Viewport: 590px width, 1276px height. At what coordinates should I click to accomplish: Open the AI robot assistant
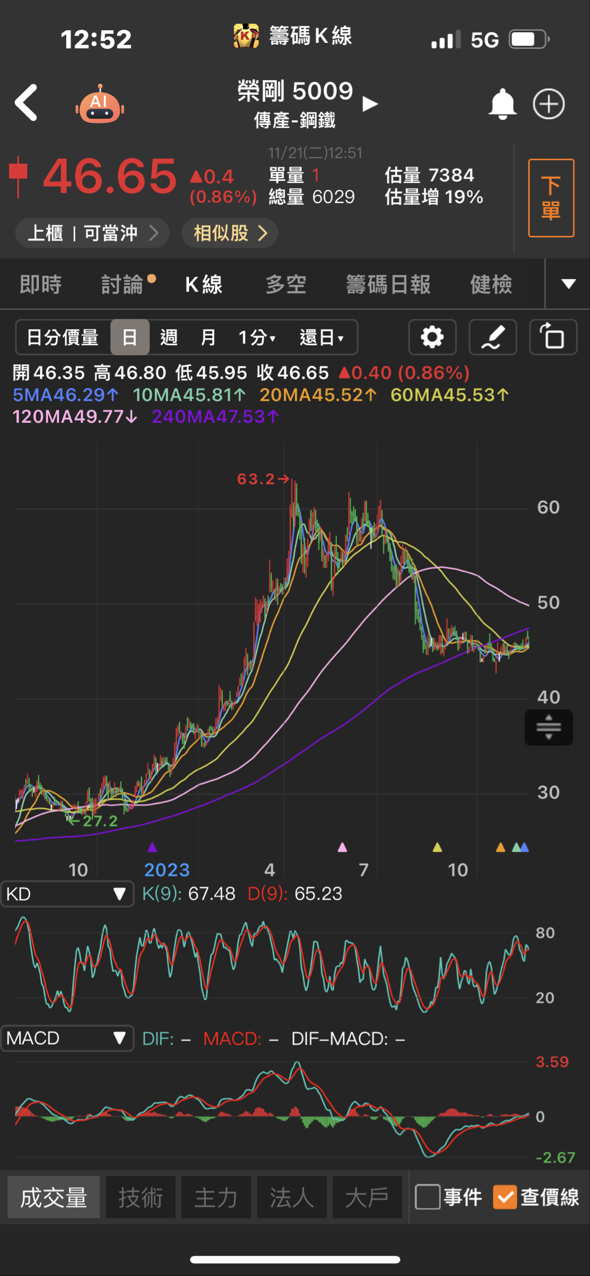click(100, 104)
